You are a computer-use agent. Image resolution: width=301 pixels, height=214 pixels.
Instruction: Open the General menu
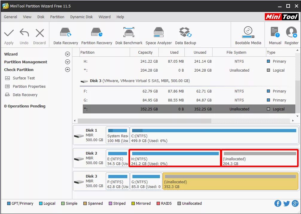click(x=10, y=17)
